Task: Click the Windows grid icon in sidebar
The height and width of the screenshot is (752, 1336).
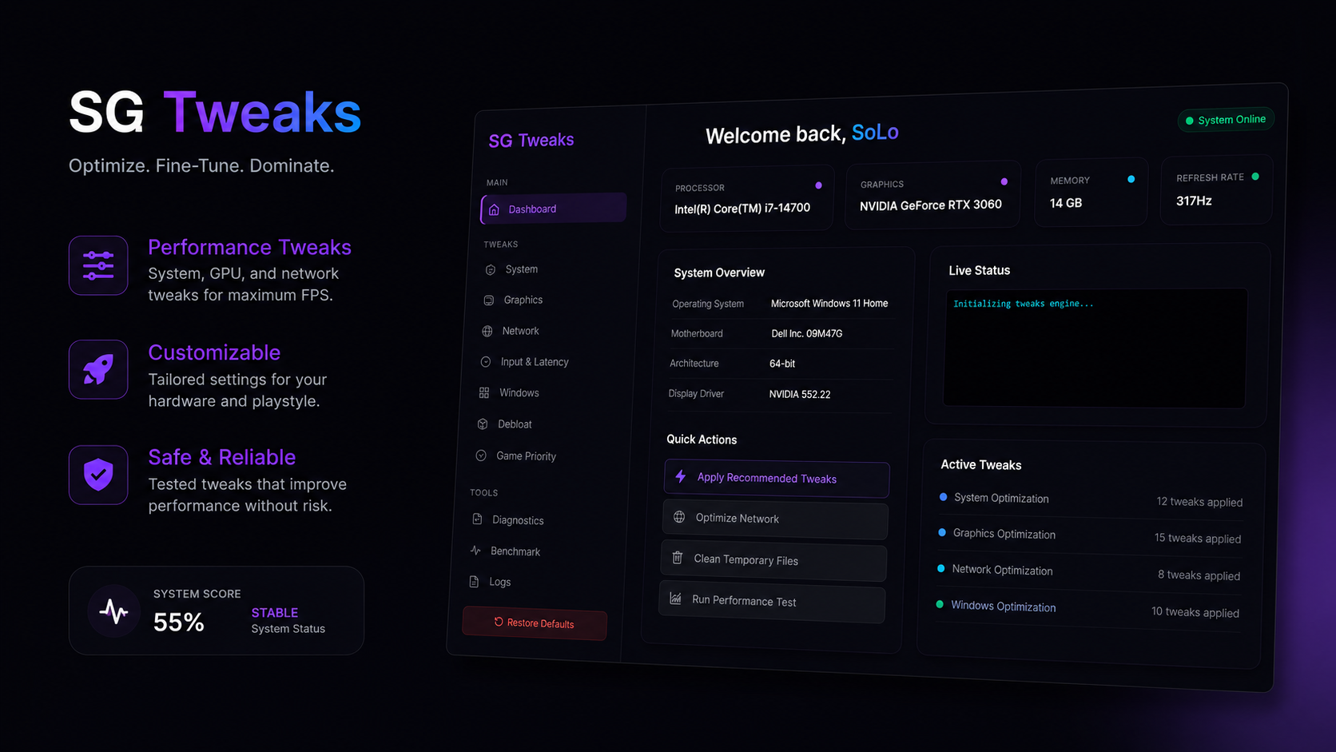Action: coord(484,393)
